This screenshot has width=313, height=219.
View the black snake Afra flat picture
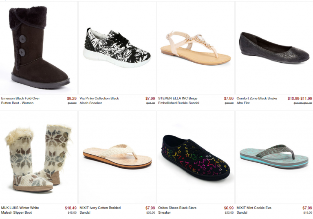click(x=274, y=48)
